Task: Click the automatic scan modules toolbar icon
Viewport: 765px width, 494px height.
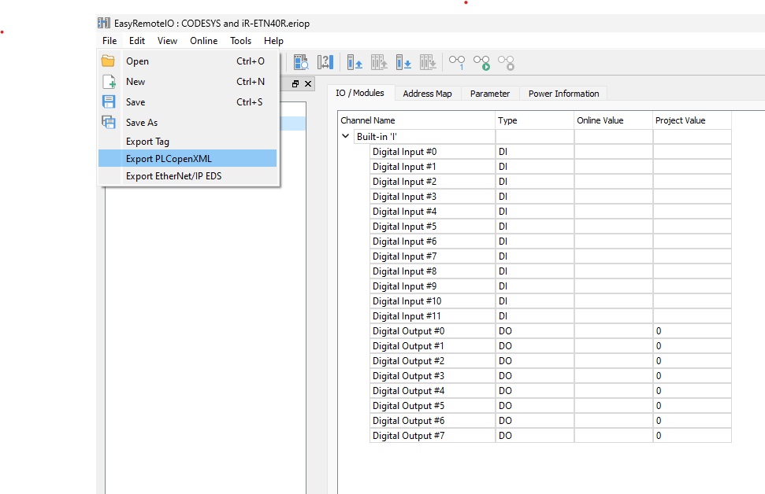Action: pyautogui.click(x=301, y=62)
